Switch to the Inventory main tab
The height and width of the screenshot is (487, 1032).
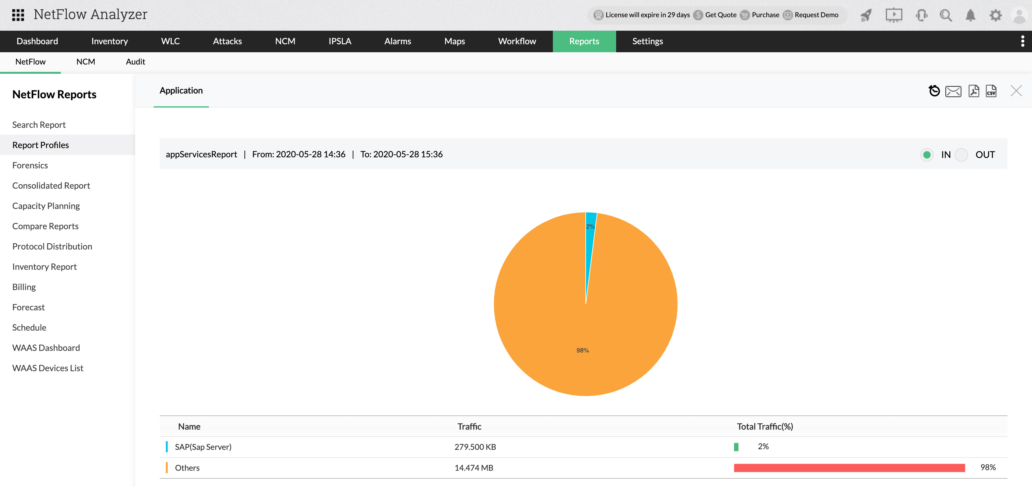[109, 41]
